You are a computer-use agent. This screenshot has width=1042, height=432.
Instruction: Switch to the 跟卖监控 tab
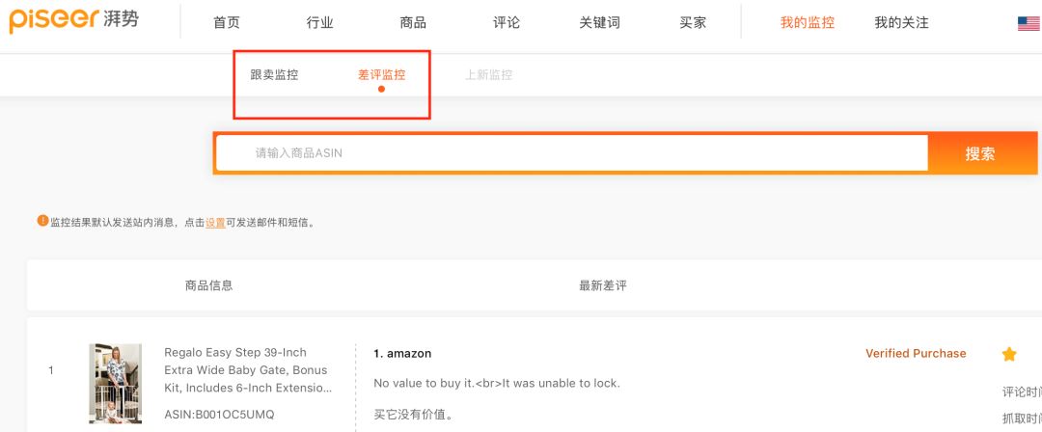[x=275, y=75]
